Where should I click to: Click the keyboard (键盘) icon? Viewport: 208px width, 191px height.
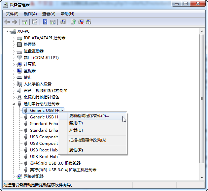coord(19,78)
